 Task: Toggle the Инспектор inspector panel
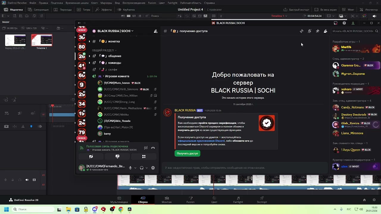[x=368, y=10]
